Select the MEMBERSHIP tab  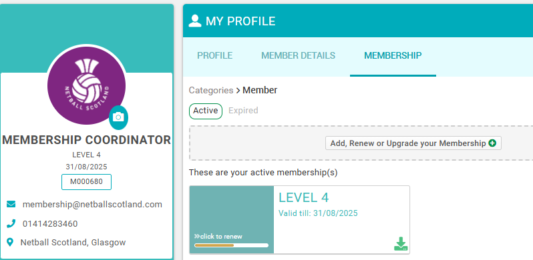click(393, 55)
